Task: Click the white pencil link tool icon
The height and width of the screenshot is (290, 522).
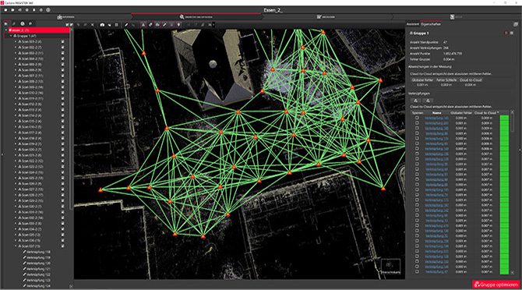Action: tap(126, 25)
